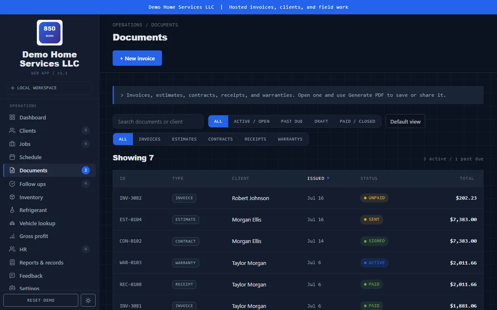Click the SIGNED status badge
The width and height of the screenshot is (497, 310).
click(374, 241)
